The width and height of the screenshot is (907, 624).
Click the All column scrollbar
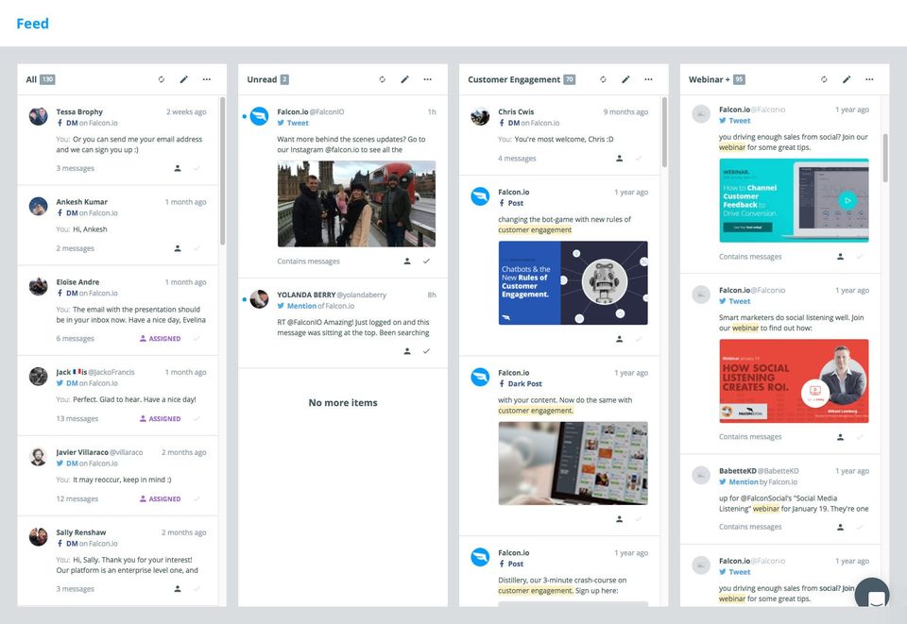click(x=223, y=171)
